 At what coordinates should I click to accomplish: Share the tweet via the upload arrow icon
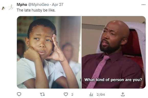123,94
